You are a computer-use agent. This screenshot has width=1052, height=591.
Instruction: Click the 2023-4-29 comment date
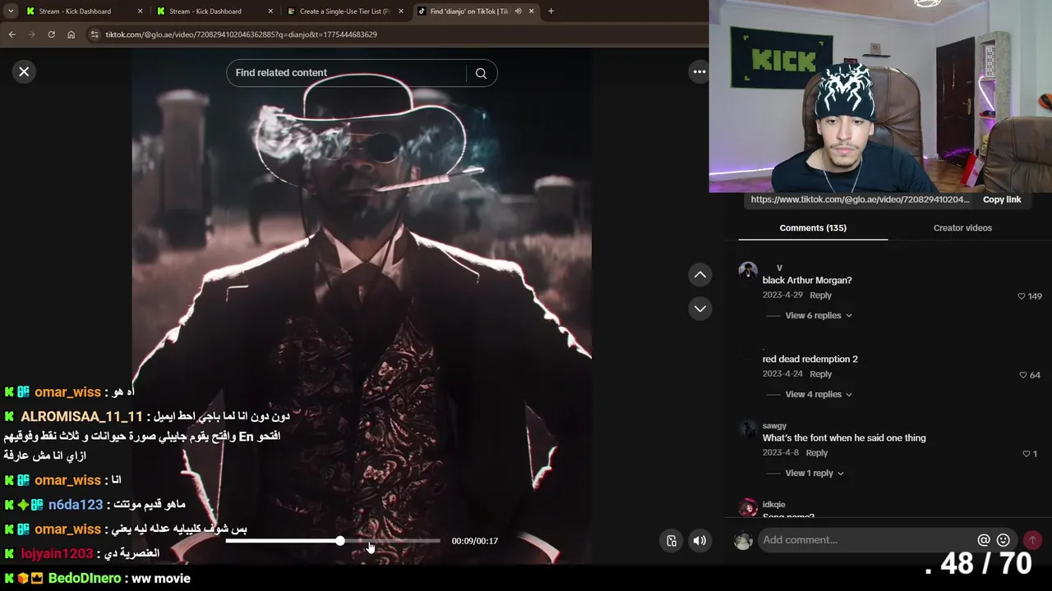tap(782, 295)
